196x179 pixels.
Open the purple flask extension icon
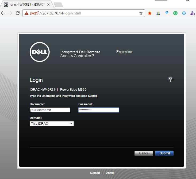(x=192, y=13)
